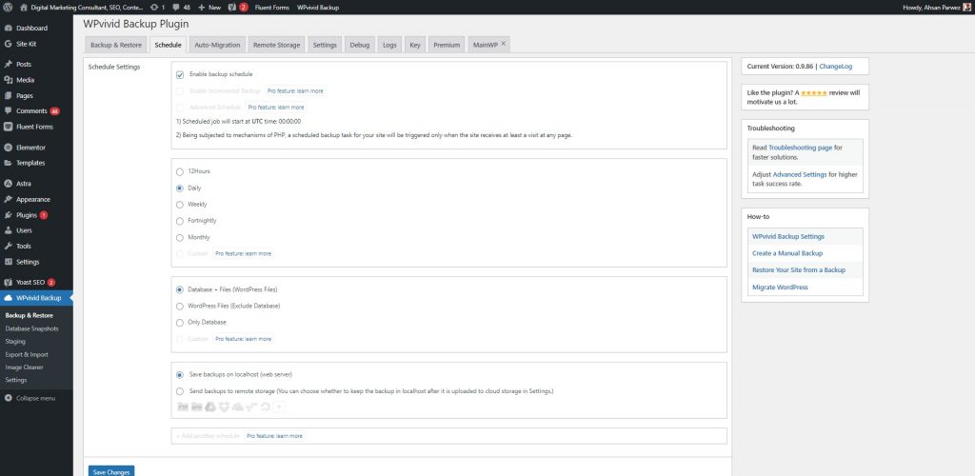Open the Advanced Settings link
This screenshot has width=975, height=476.
point(800,174)
